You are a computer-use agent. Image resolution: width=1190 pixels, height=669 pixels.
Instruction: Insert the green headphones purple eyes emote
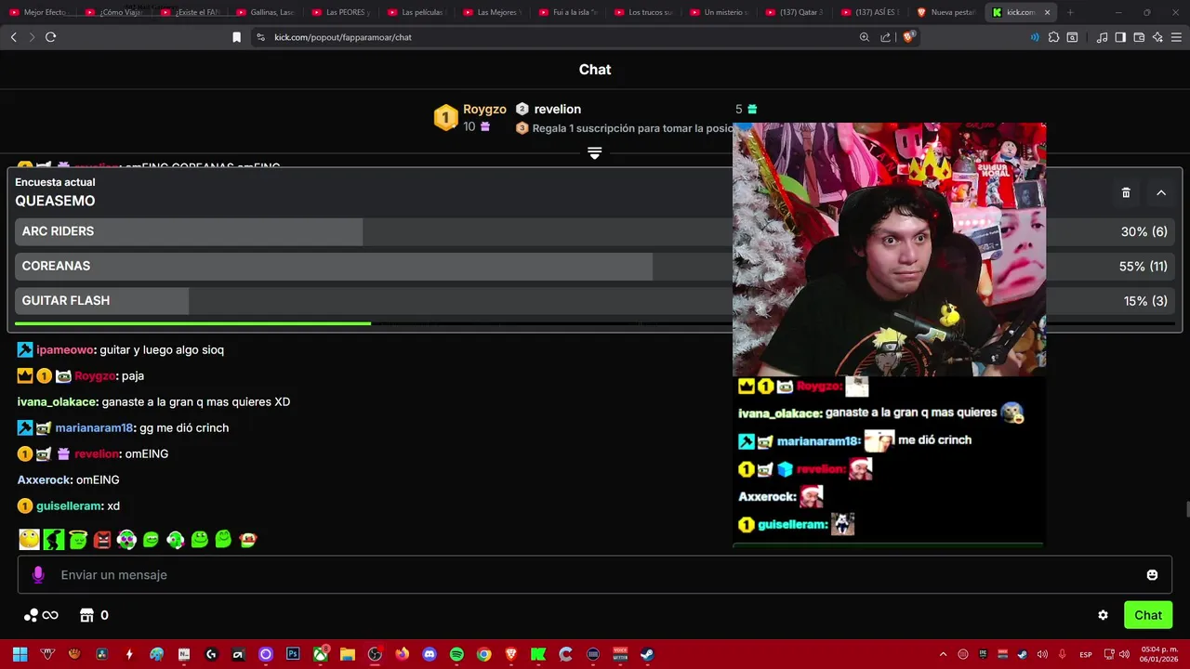(x=126, y=539)
